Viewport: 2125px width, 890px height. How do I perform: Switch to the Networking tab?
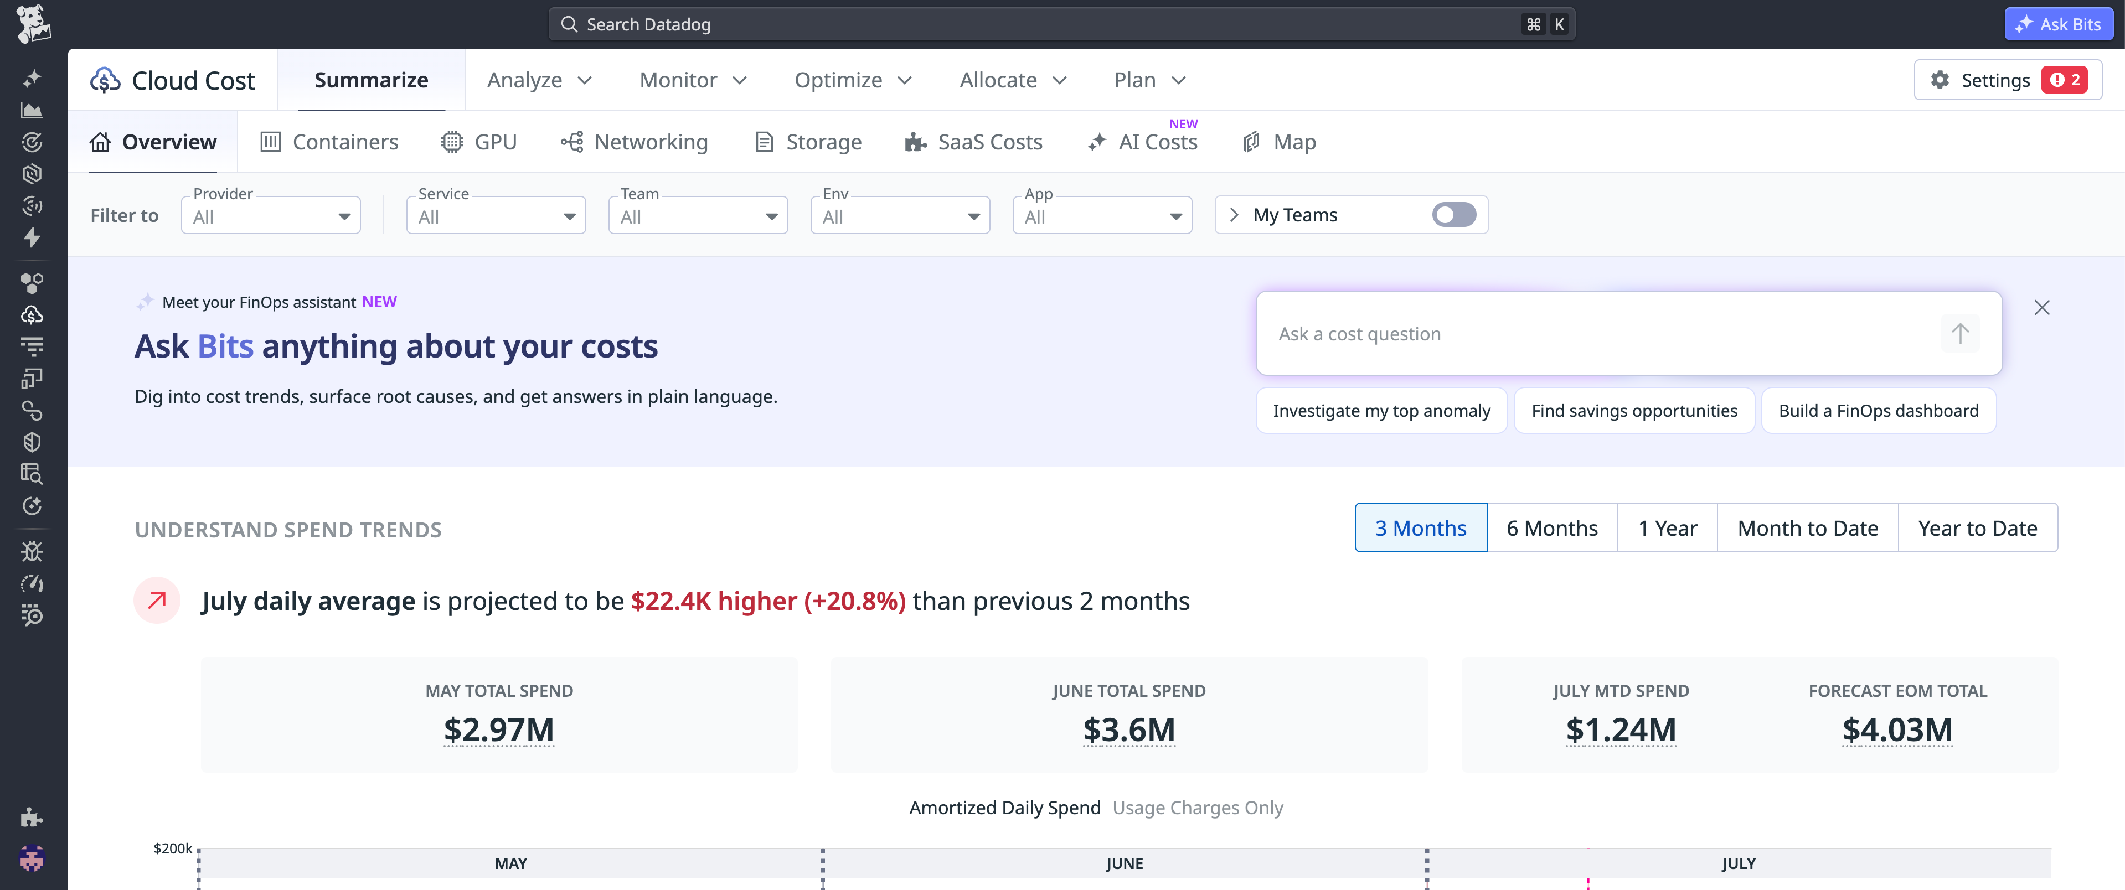click(x=635, y=142)
